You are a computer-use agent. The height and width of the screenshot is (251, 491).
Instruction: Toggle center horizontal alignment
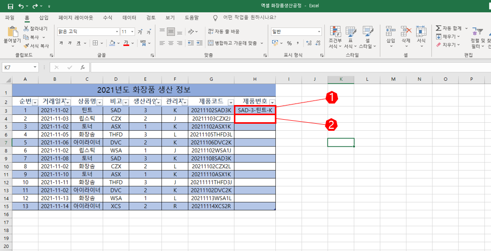[x=171, y=43]
